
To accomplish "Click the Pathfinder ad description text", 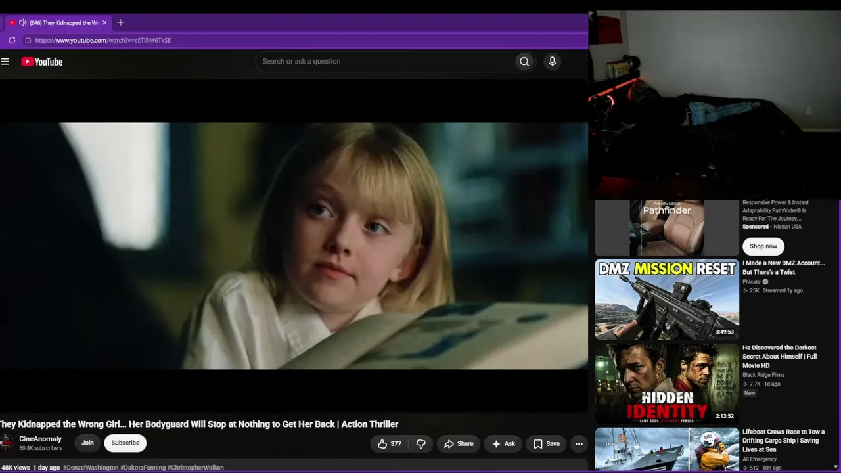I will [775, 210].
